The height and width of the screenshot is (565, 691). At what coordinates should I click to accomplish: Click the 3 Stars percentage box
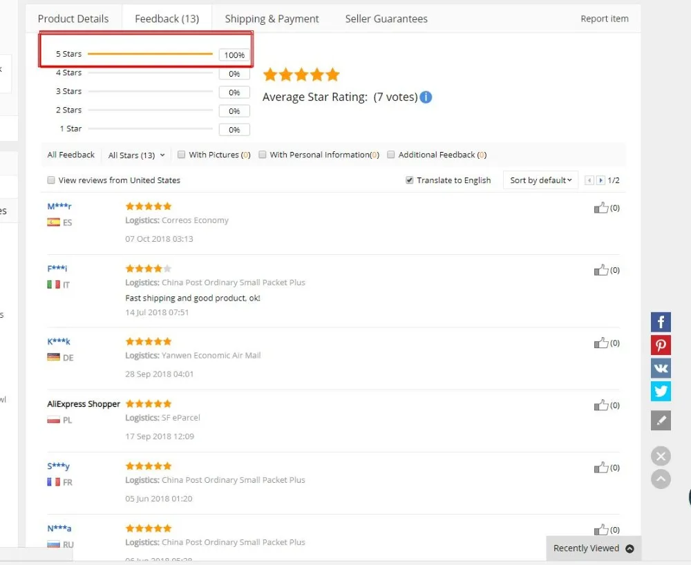click(x=234, y=93)
